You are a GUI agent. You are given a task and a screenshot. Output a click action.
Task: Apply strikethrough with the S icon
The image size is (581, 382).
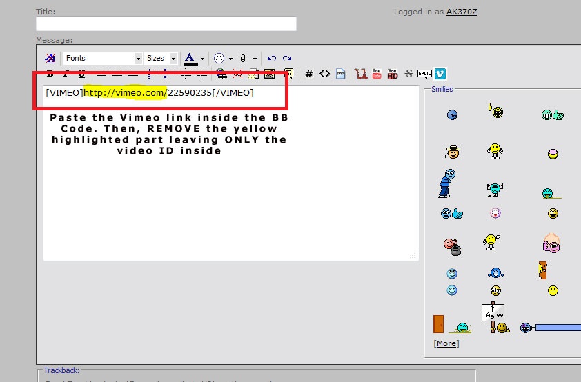pos(408,74)
